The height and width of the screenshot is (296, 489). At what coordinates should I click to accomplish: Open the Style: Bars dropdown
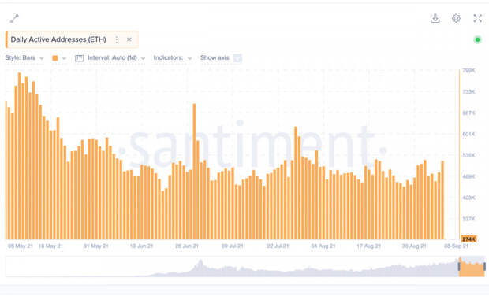pyautogui.click(x=24, y=58)
